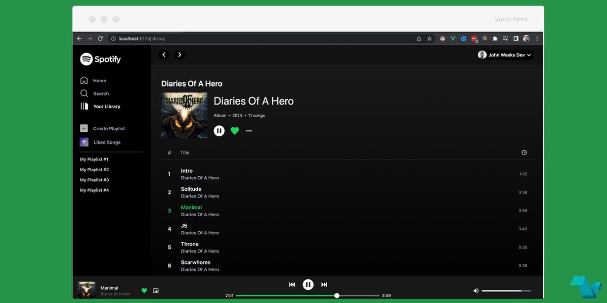
Task: Click the Title column header
Action: click(x=185, y=153)
